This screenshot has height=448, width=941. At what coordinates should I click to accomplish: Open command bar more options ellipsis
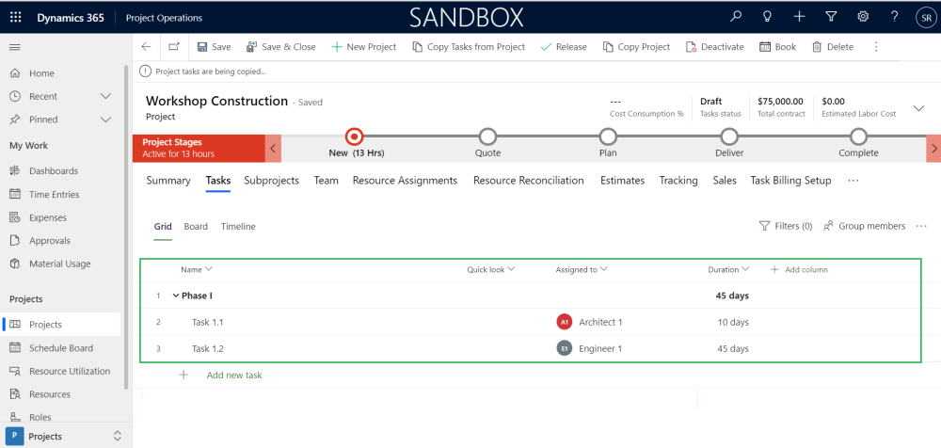click(x=876, y=47)
